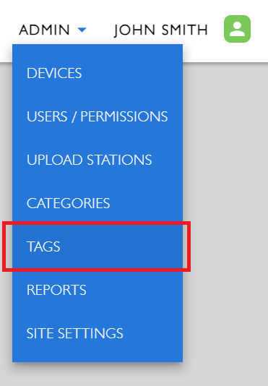Viewport: 268px width, 386px height.
Task: Click the word SETTINGS in last menu item
Action: [x=90, y=333]
